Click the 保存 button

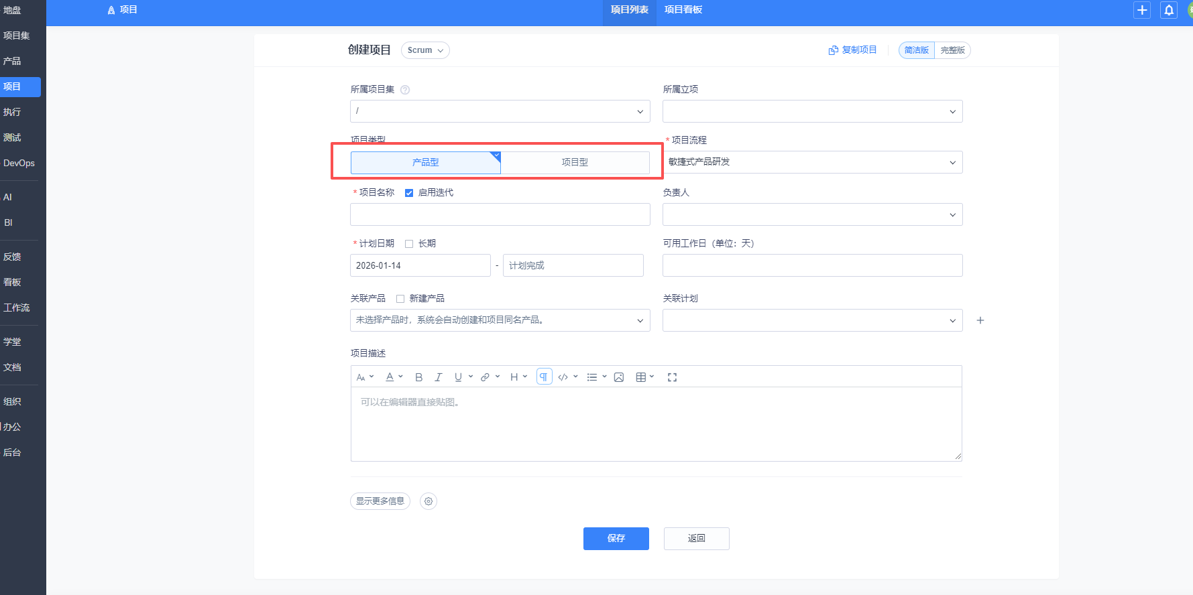pyautogui.click(x=616, y=539)
